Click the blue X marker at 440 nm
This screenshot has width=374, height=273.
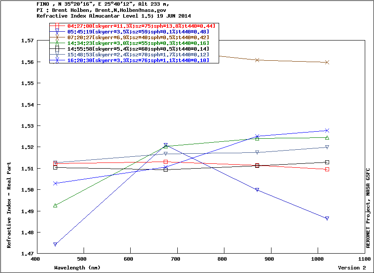55,183
